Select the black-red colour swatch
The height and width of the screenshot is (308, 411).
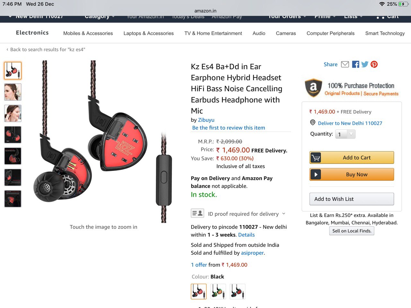(x=198, y=291)
